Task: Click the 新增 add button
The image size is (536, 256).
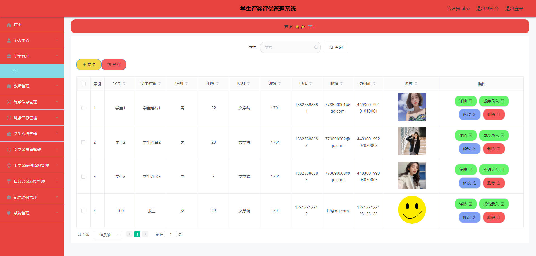Action: (x=89, y=65)
